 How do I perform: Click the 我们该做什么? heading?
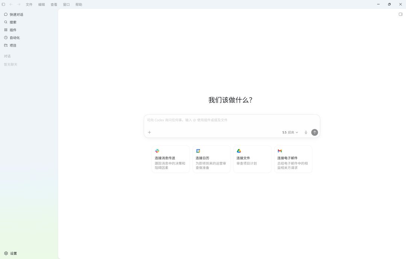coord(230,100)
